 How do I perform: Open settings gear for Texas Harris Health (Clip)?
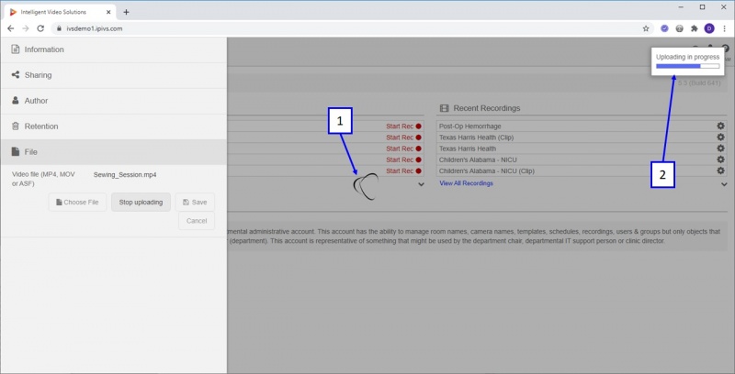(720, 137)
